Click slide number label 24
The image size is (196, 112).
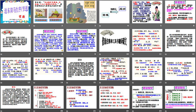193,111
